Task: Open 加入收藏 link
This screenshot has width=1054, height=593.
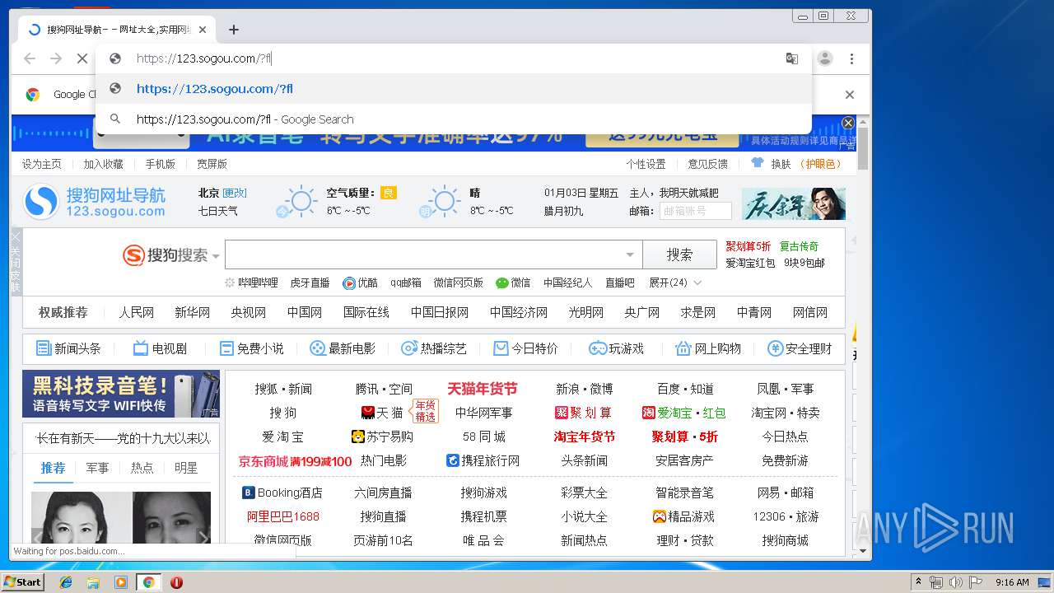Action: click(x=103, y=164)
